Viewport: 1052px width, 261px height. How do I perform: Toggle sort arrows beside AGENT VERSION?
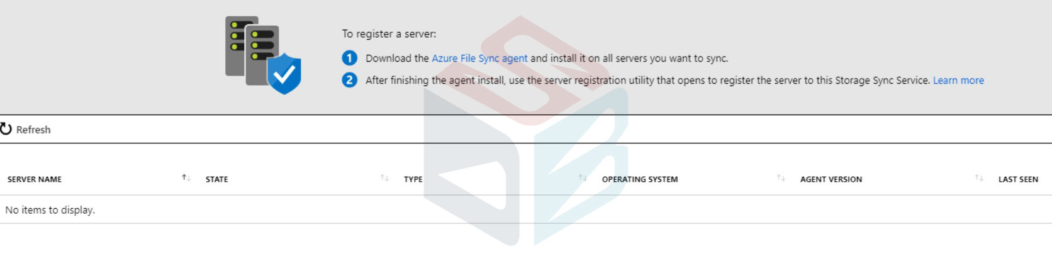click(979, 178)
